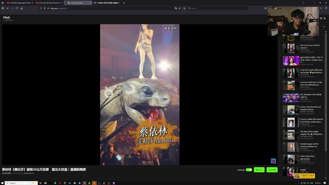
Task: Open the Support ClipQ donate banner
Action: [x=305, y=176]
